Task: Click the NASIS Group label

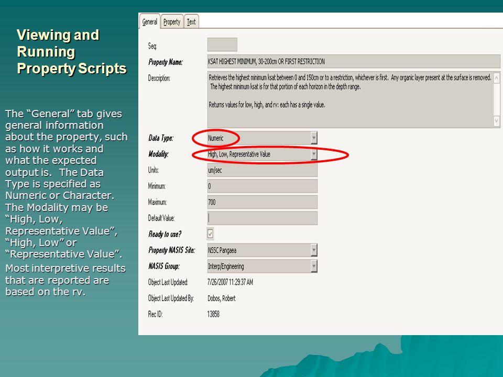Action: point(164,266)
